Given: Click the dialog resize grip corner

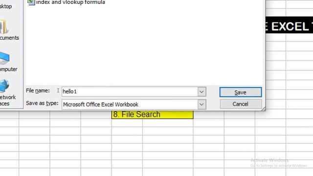Looking at the screenshot, I should point(263,109).
